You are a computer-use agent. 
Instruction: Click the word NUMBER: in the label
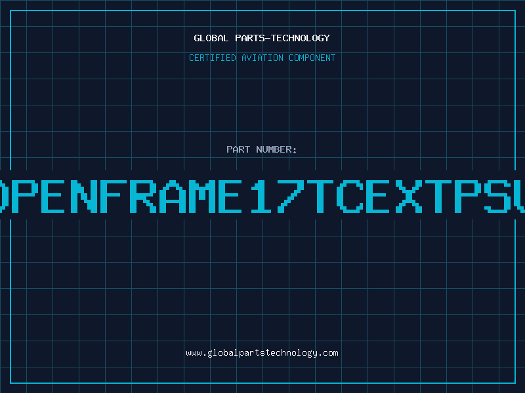point(276,149)
